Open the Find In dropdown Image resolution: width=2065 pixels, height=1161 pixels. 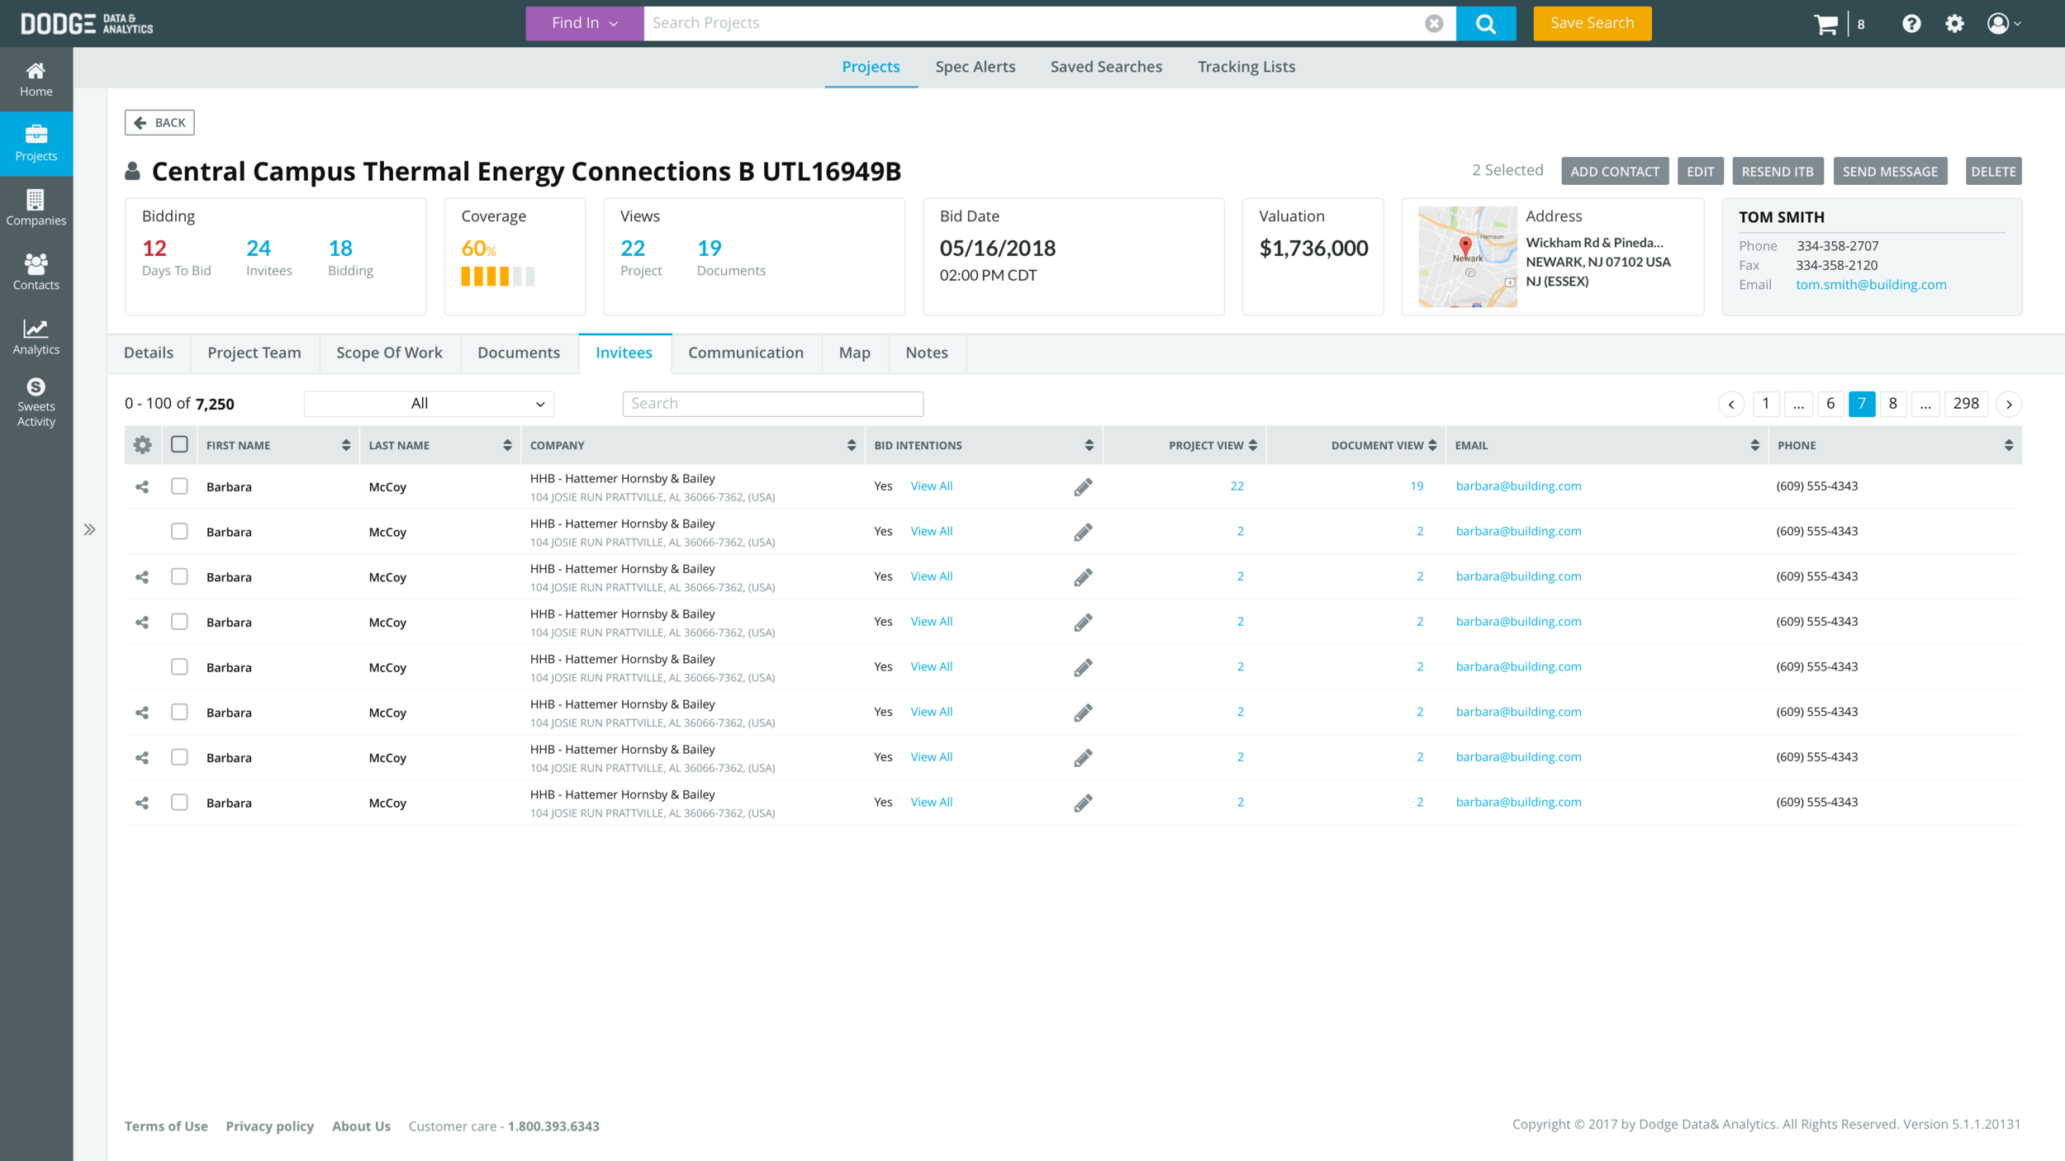(584, 23)
